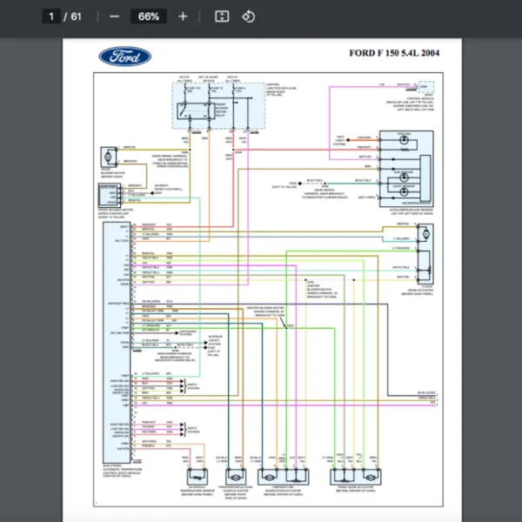Click the zoom out minus button

coord(114,17)
